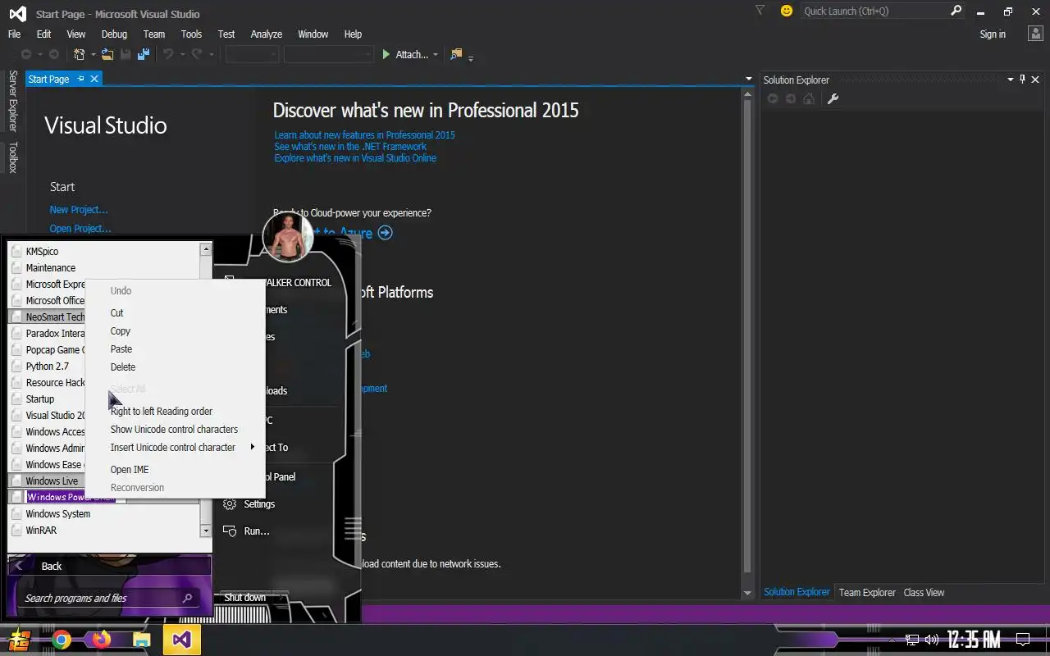Screen dimensions: 1050x656
Task: Click the Quick Launch magnifier icon
Action: [x=956, y=11]
